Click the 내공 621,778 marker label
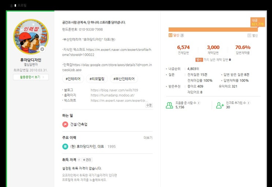272x187 pixels. point(258,22)
